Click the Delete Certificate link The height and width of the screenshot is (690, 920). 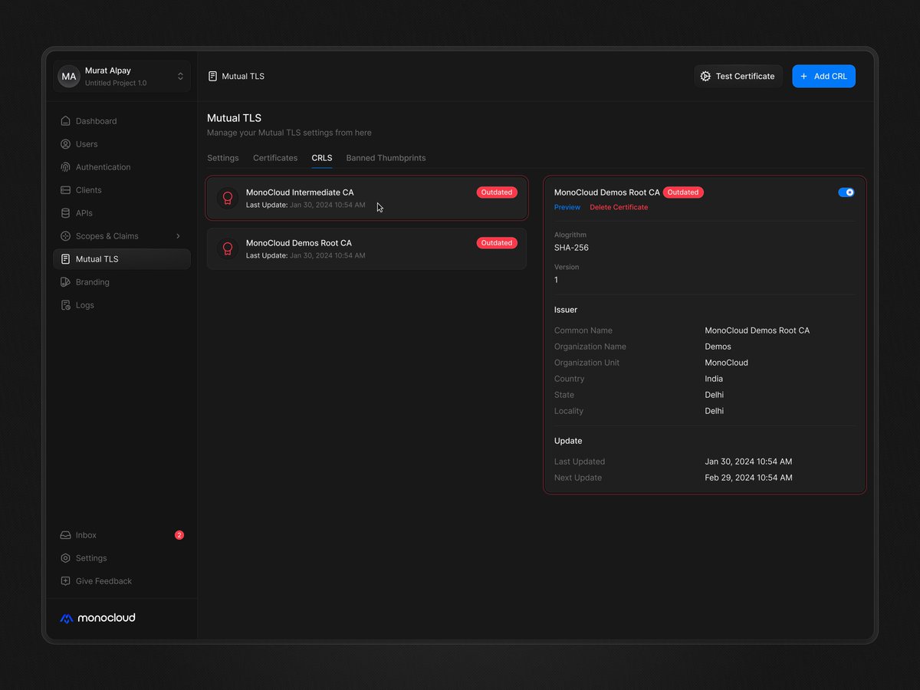619,207
